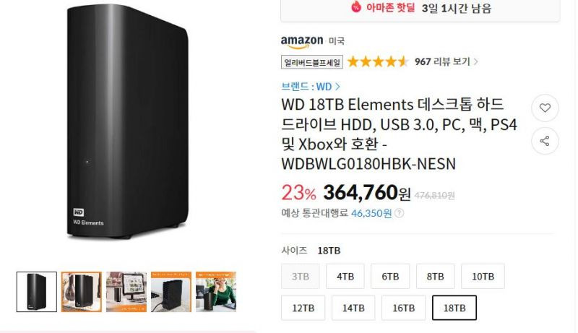This screenshot has width=578, height=333.
Task: Open 967 리뷰 보기 reviews link
Action: (x=446, y=61)
